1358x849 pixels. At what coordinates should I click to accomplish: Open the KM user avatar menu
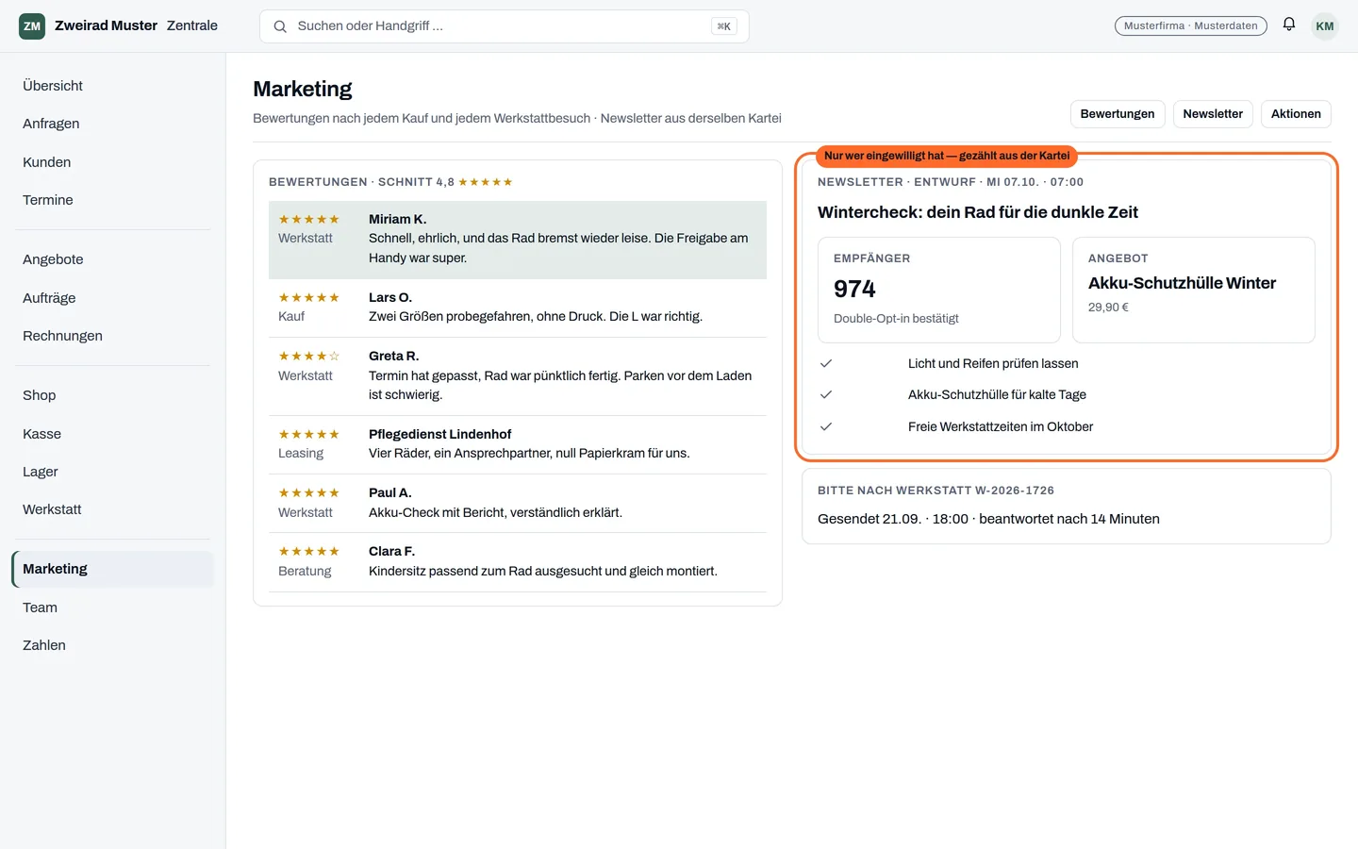coord(1325,26)
